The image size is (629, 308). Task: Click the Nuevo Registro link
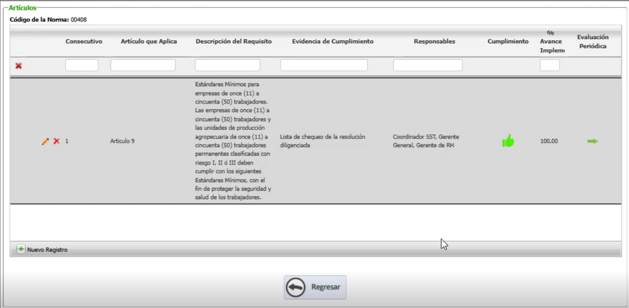tap(47, 250)
